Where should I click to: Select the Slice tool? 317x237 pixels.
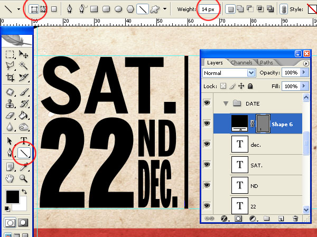(x=23, y=78)
